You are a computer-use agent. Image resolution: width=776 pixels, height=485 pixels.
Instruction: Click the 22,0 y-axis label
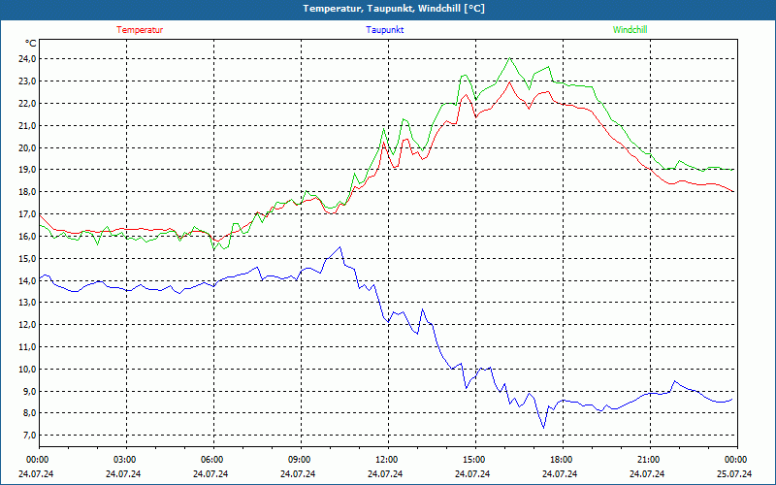pyautogui.click(x=27, y=104)
